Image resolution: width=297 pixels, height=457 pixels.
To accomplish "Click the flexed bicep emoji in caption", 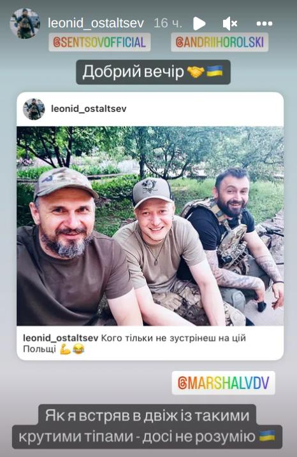I will coord(66,349).
